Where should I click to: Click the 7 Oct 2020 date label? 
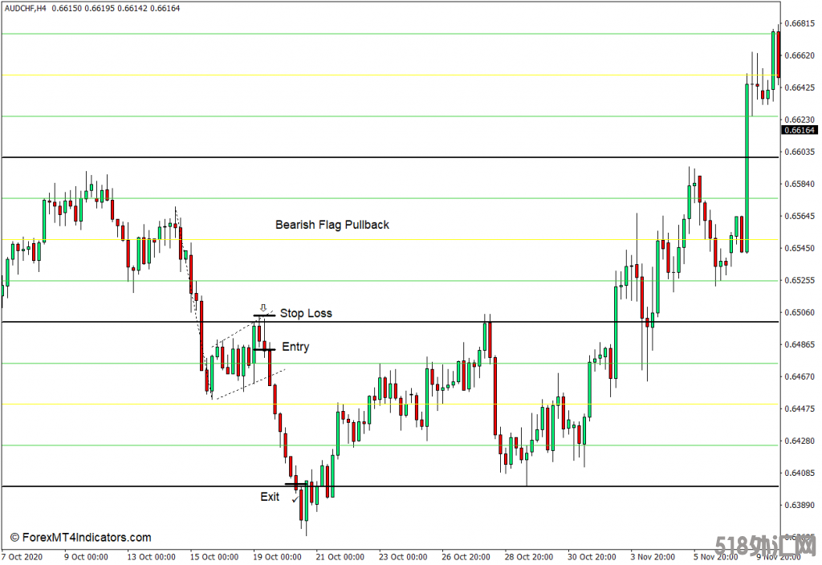click(22, 557)
